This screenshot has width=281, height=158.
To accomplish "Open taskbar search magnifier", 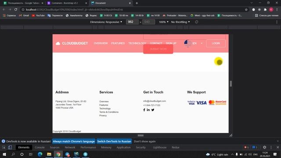I will coord(13,154).
